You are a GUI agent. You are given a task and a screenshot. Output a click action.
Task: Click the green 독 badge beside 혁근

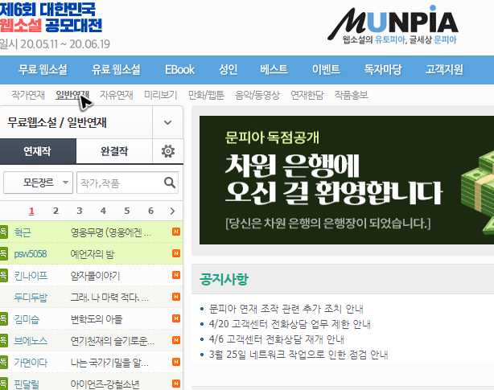coord(3,232)
